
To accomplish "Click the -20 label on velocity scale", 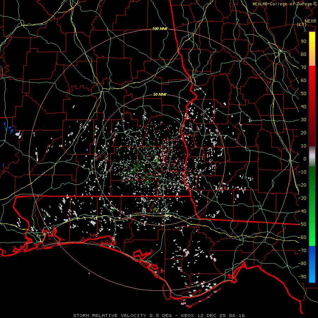I will 302,185.
